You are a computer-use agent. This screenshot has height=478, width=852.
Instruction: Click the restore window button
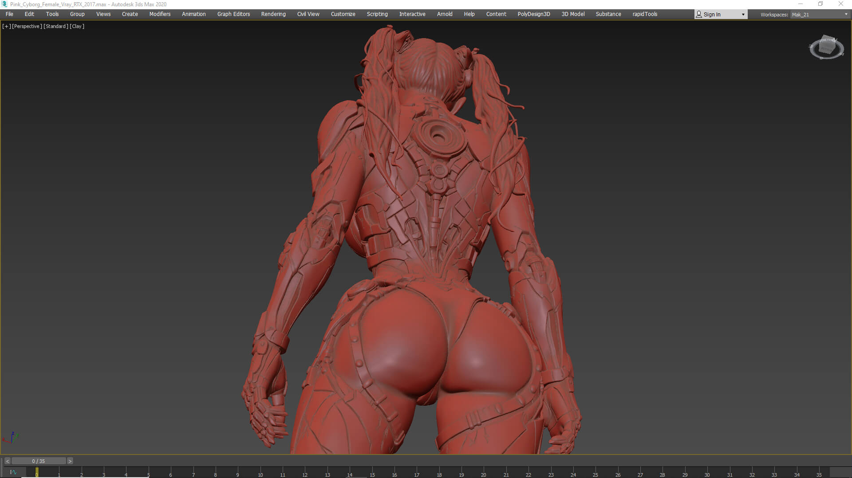(820, 4)
